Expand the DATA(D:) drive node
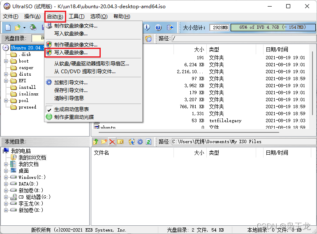317x234 pixels. click(x=6, y=184)
